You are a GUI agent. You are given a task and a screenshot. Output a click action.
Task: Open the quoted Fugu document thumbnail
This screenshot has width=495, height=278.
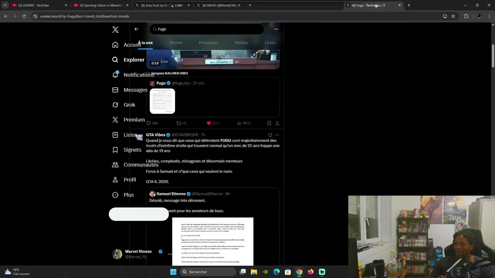(162, 101)
